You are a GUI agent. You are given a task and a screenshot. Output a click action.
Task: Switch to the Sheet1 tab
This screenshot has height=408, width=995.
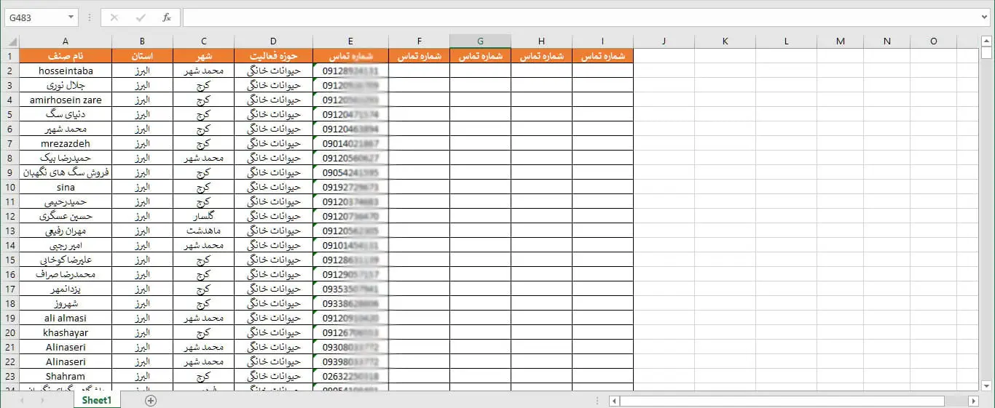coord(96,400)
